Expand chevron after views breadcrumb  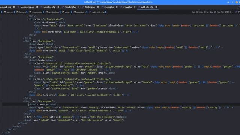point(72,12)
